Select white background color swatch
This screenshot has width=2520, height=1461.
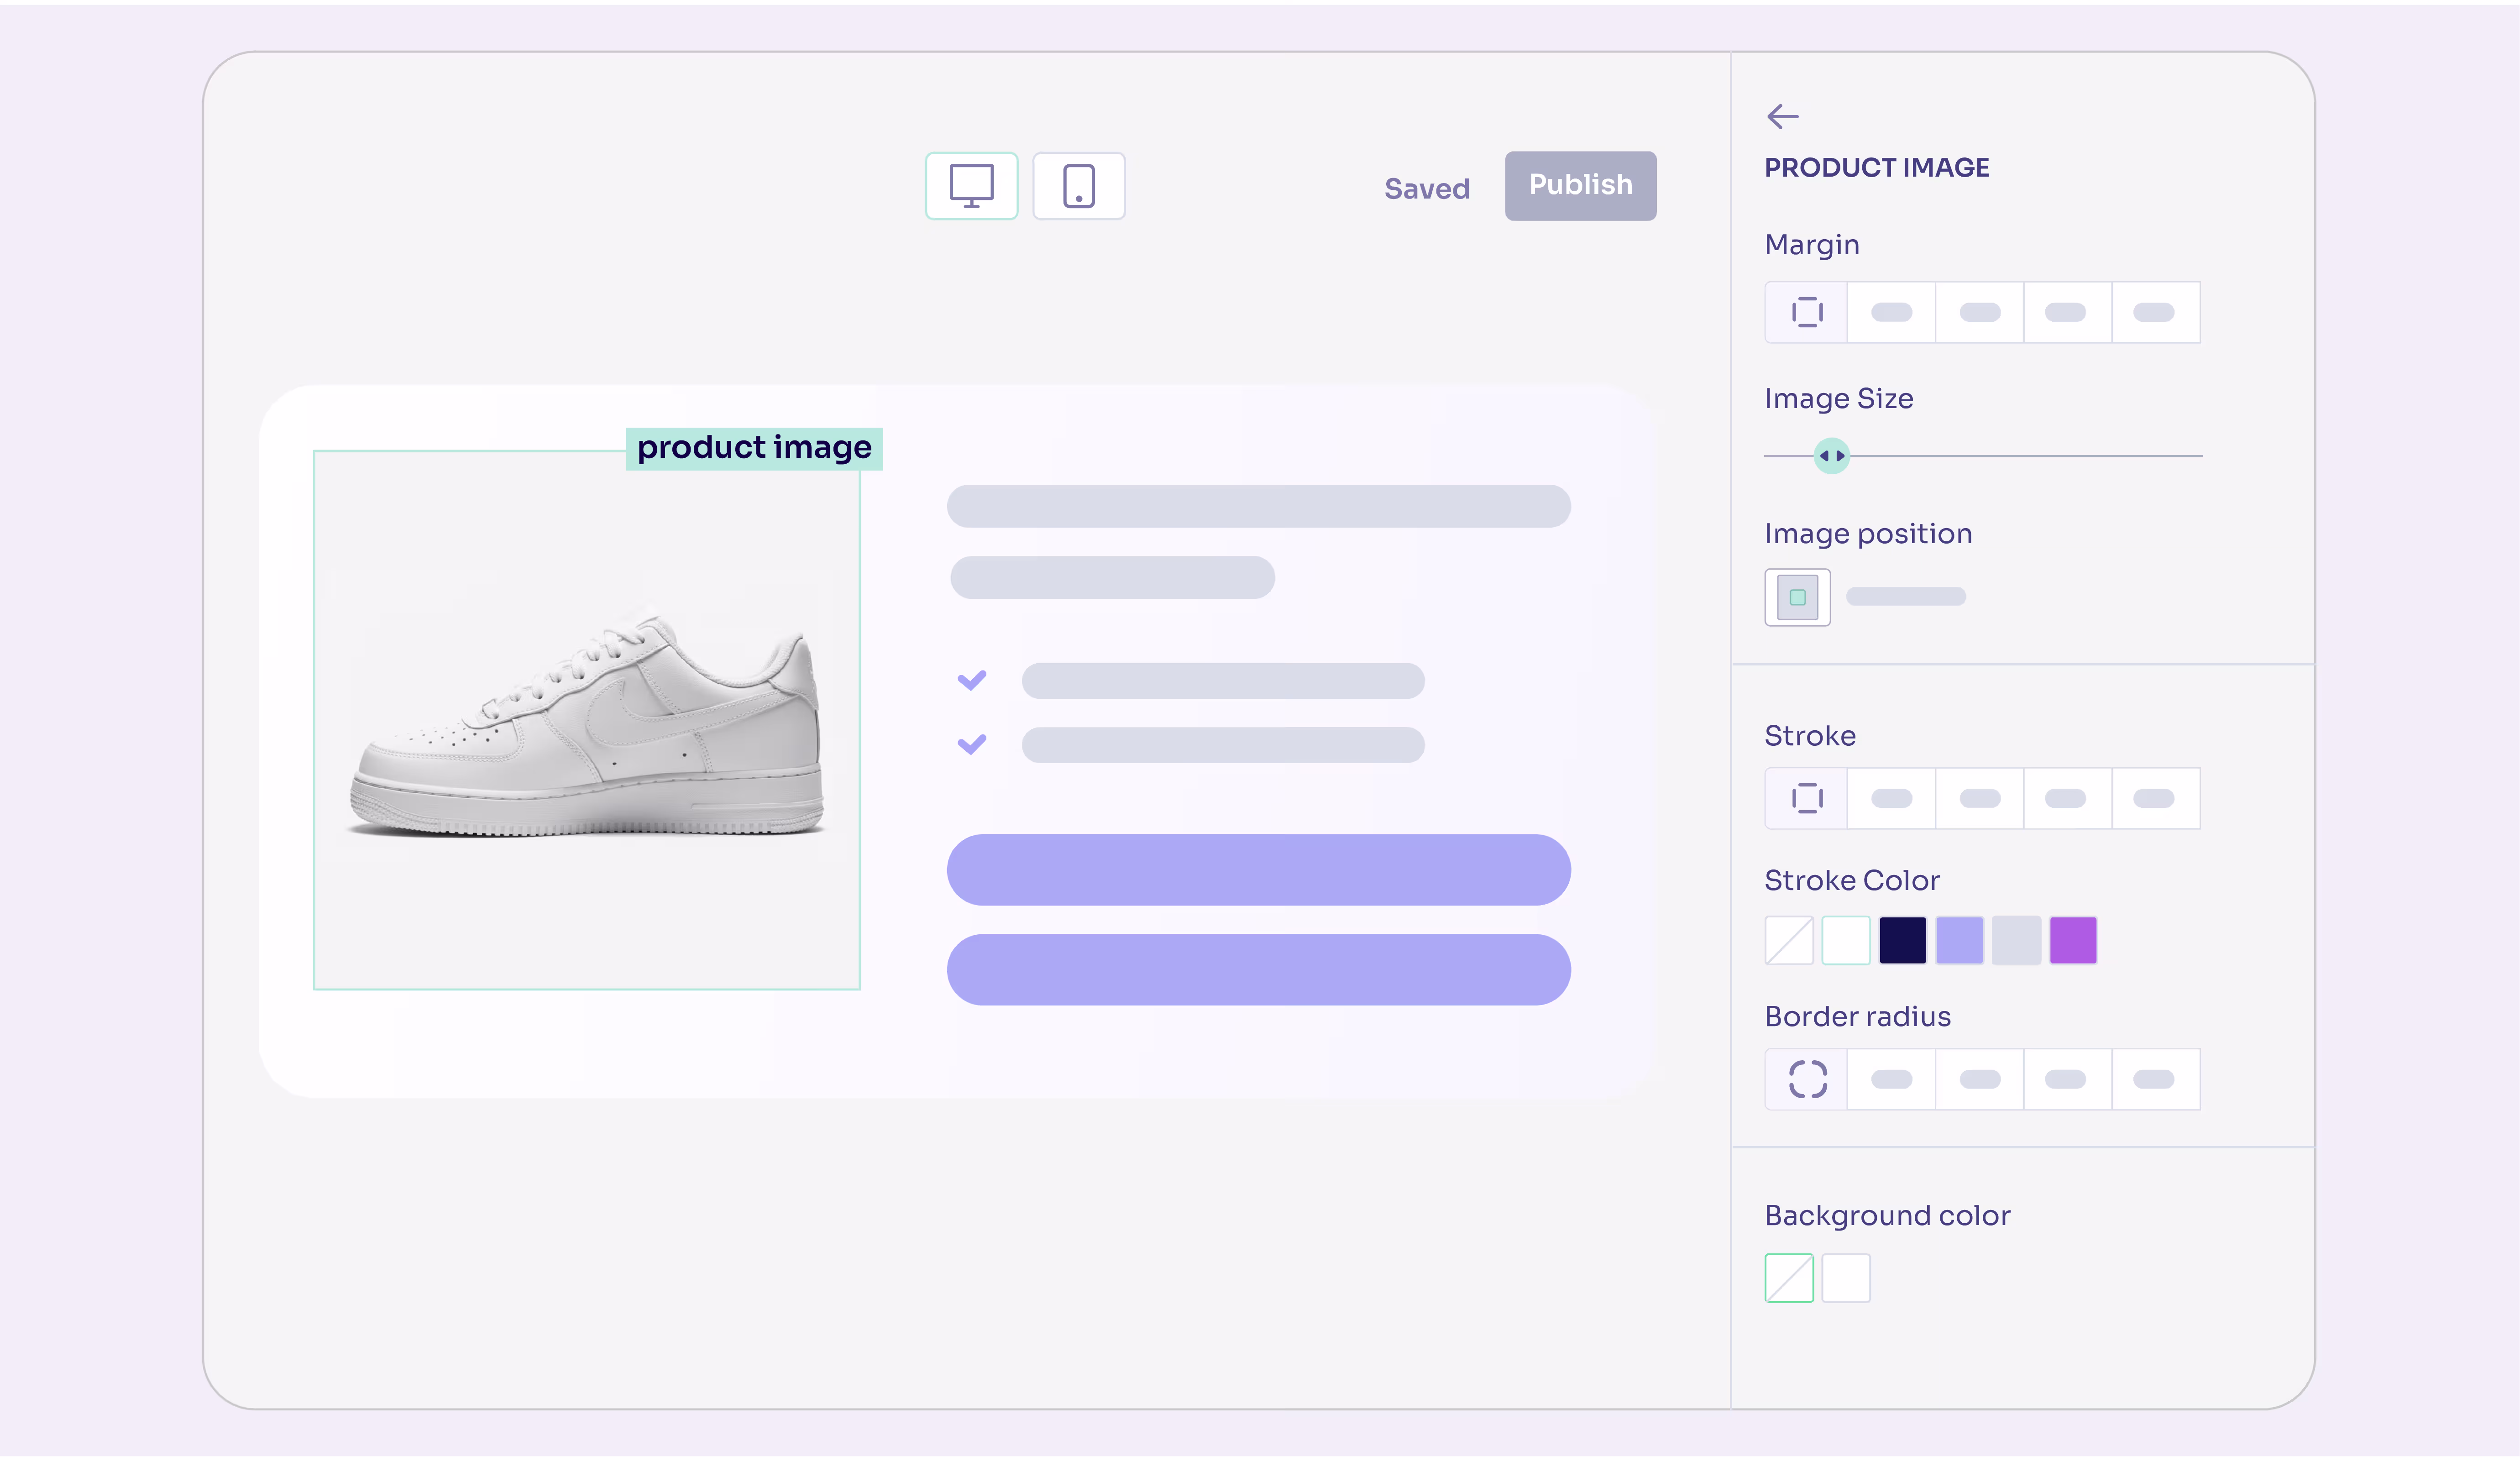click(1846, 1278)
